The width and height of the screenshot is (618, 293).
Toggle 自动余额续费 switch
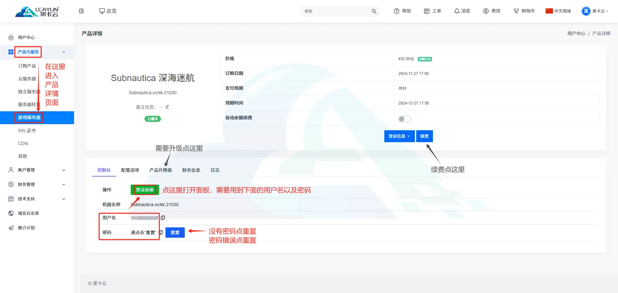(405, 119)
